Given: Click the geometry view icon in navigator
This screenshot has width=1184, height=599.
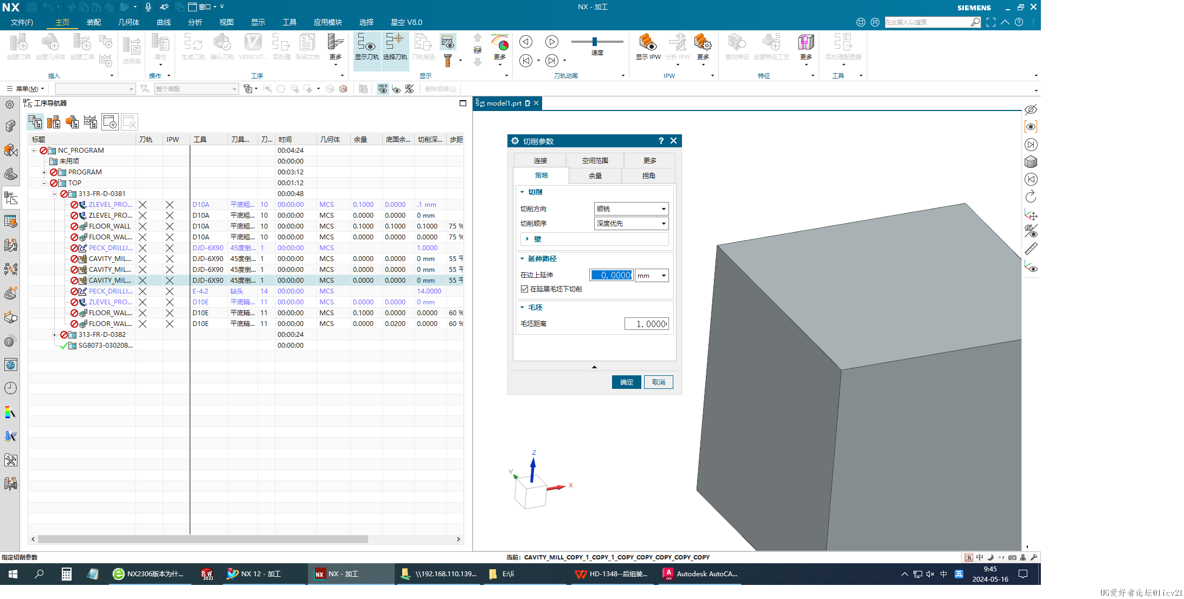Looking at the screenshot, I should 72,122.
